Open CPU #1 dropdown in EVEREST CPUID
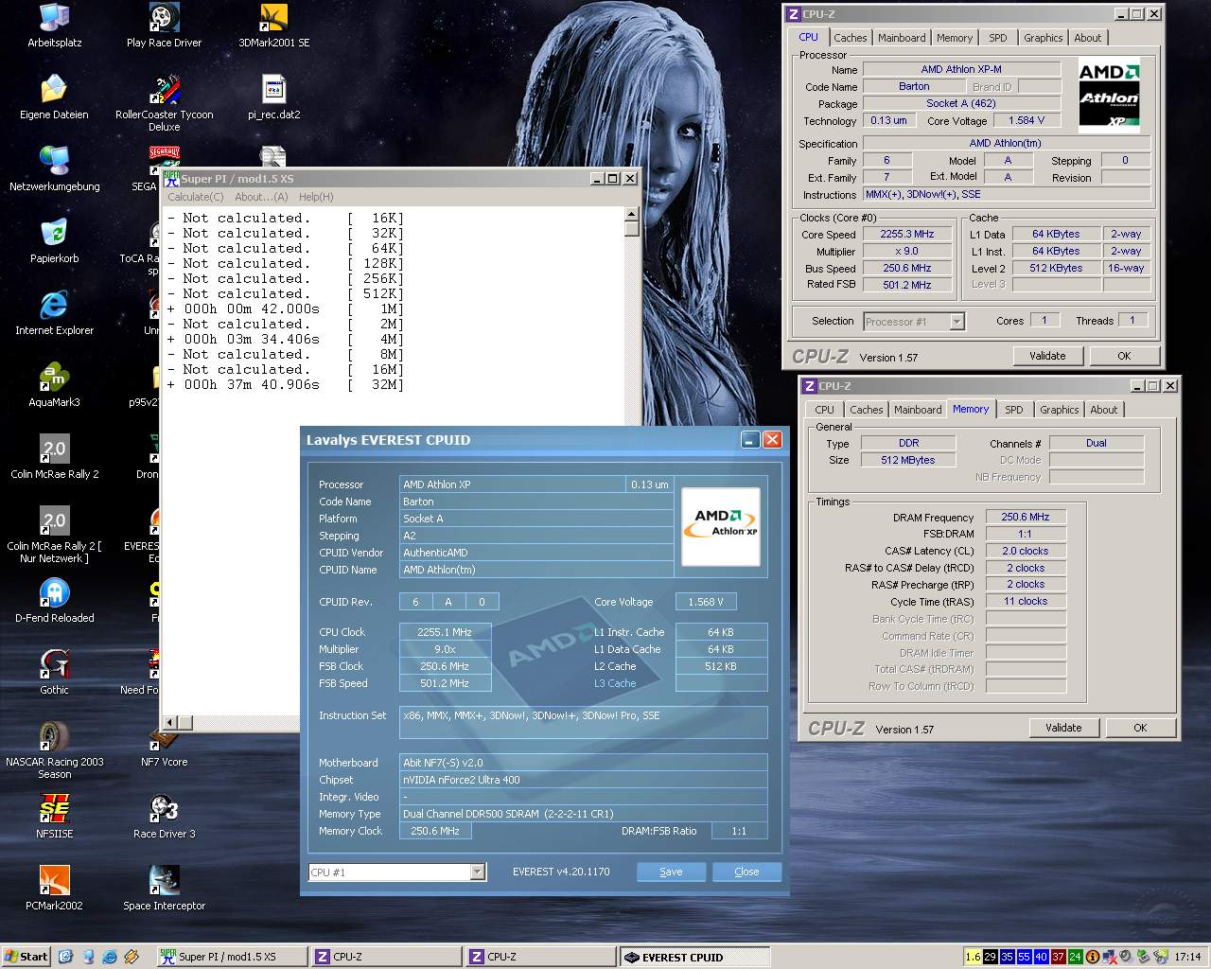This screenshot has width=1211, height=969. click(x=397, y=872)
